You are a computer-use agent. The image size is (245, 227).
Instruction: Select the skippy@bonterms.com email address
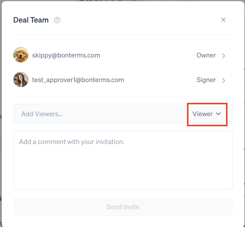[66, 55]
